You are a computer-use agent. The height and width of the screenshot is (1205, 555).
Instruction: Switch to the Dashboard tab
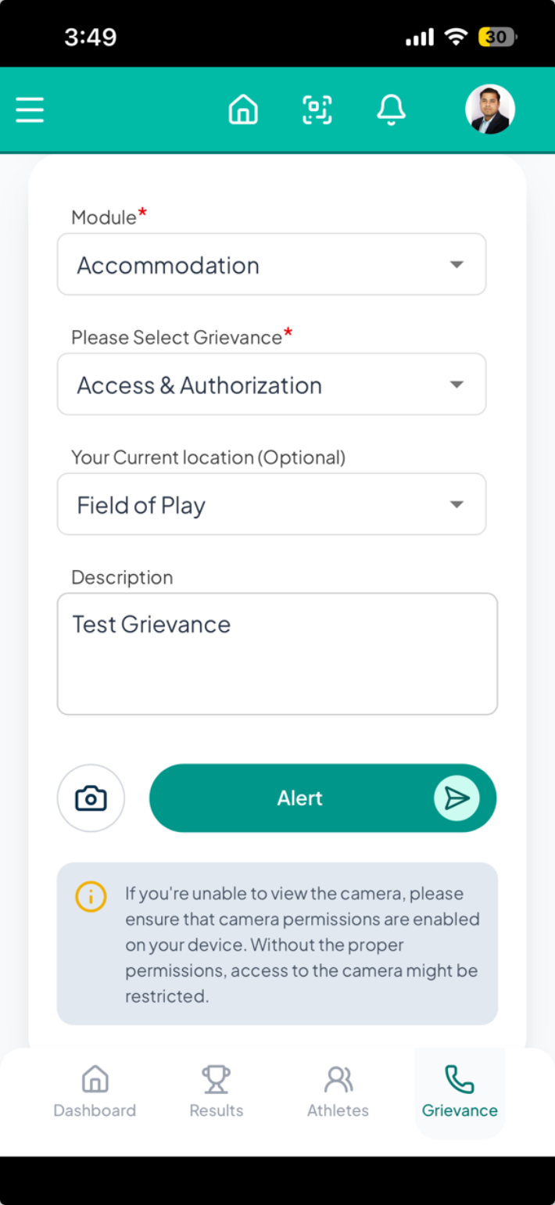[x=95, y=1092]
